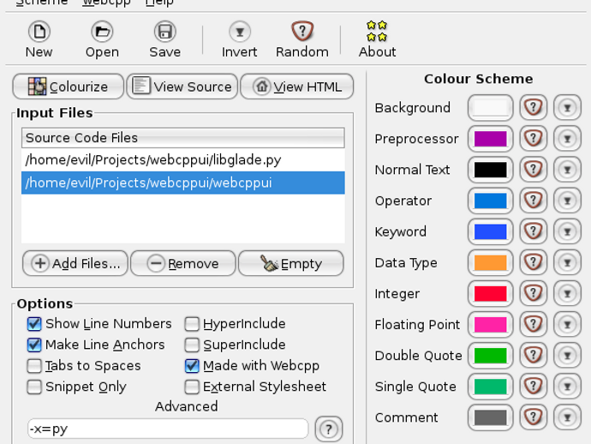The height and width of the screenshot is (444, 591).
Task: Randomize the Integer colour
Action: click(x=533, y=293)
